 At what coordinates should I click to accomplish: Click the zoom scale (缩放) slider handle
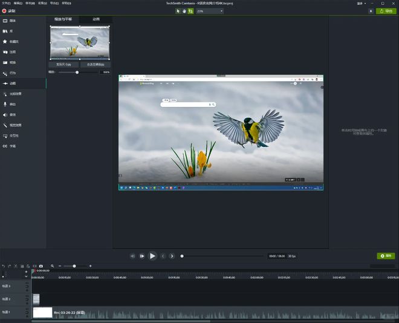point(77,72)
